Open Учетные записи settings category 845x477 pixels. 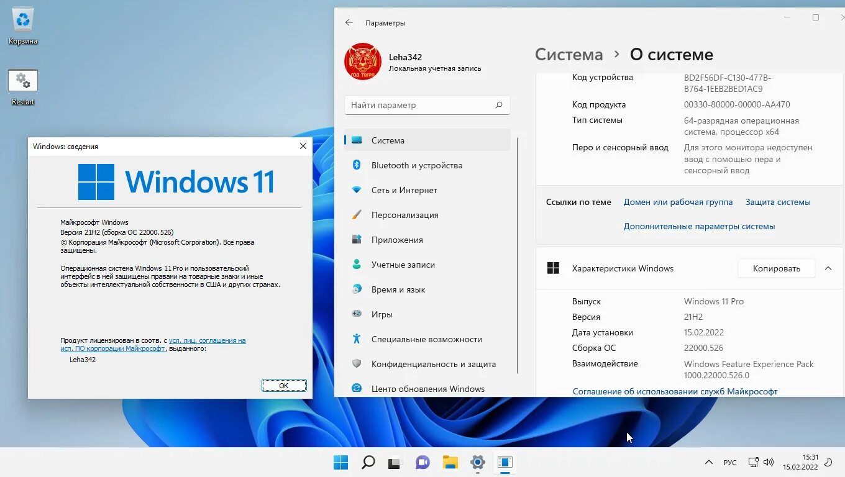click(x=427, y=265)
